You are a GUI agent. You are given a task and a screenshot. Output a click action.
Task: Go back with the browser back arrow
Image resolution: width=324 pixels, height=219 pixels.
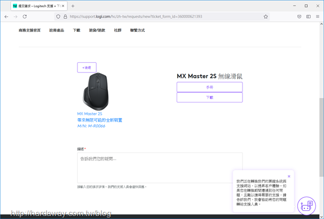(7, 17)
